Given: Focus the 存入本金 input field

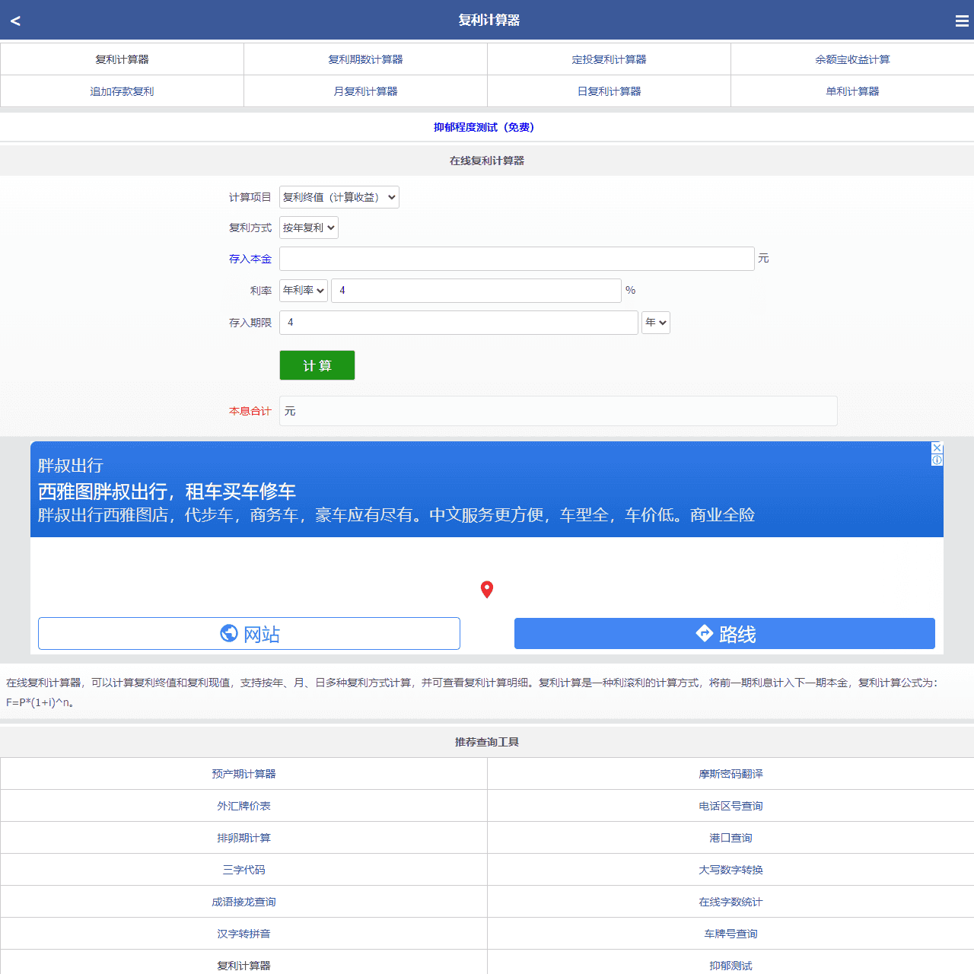Looking at the screenshot, I should (516, 259).
